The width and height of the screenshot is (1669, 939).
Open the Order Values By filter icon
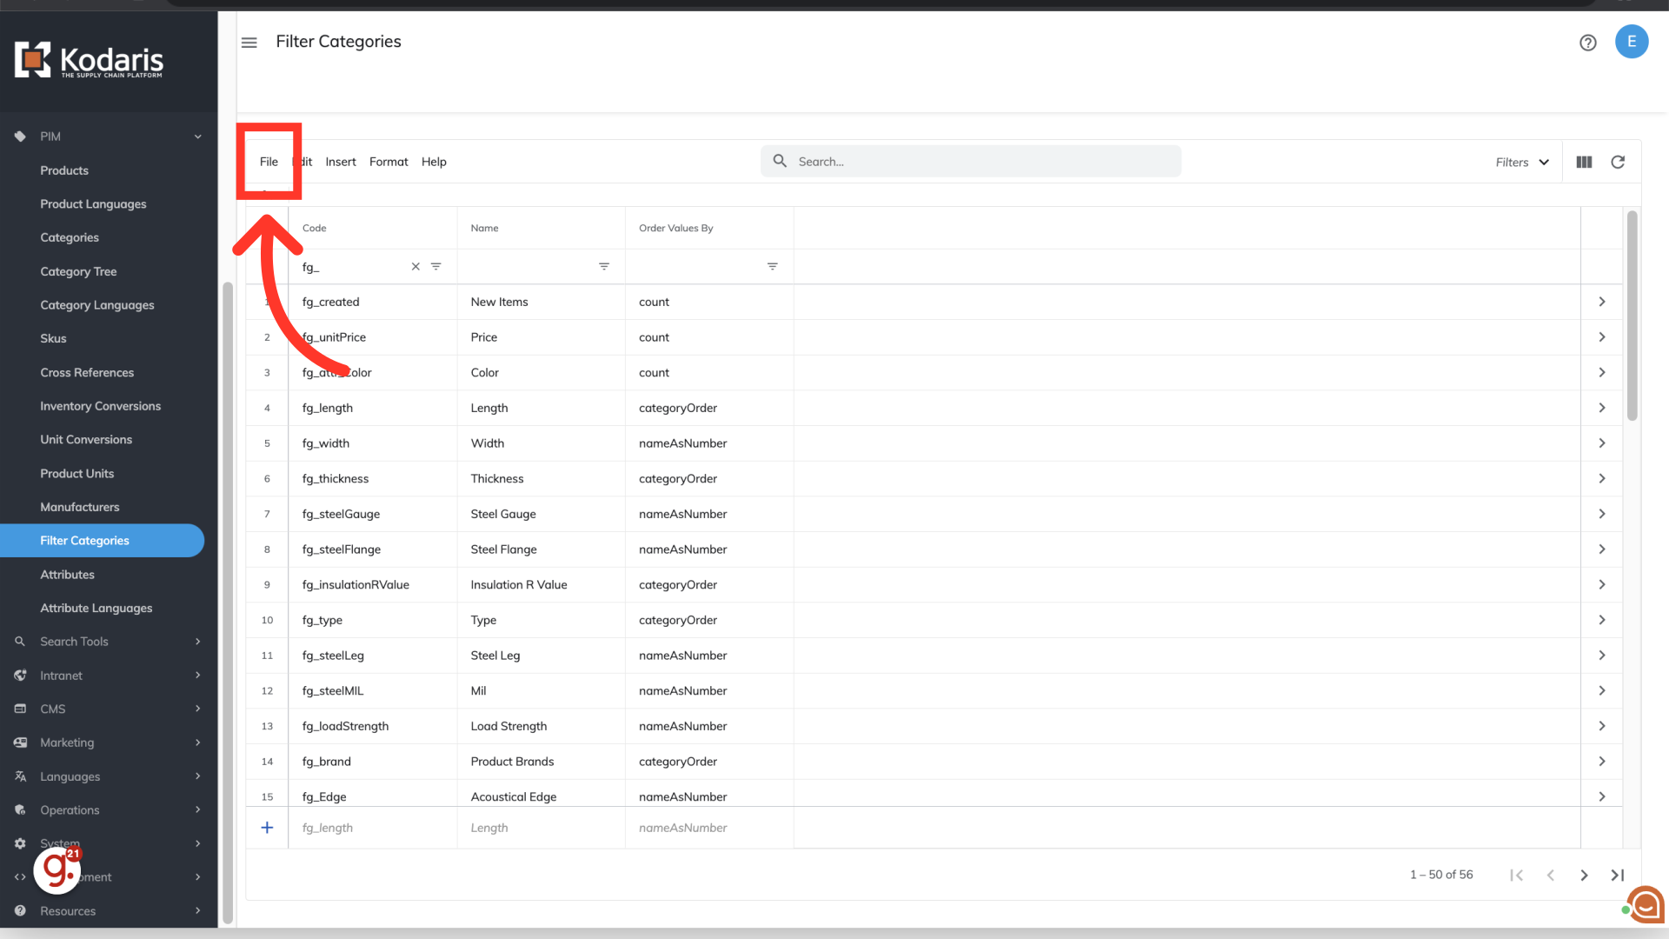[772, 267]
